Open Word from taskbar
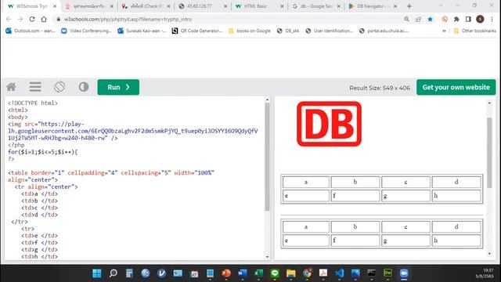Image resolution: width=501 pixels, height=282 pixels. [243, 273]
